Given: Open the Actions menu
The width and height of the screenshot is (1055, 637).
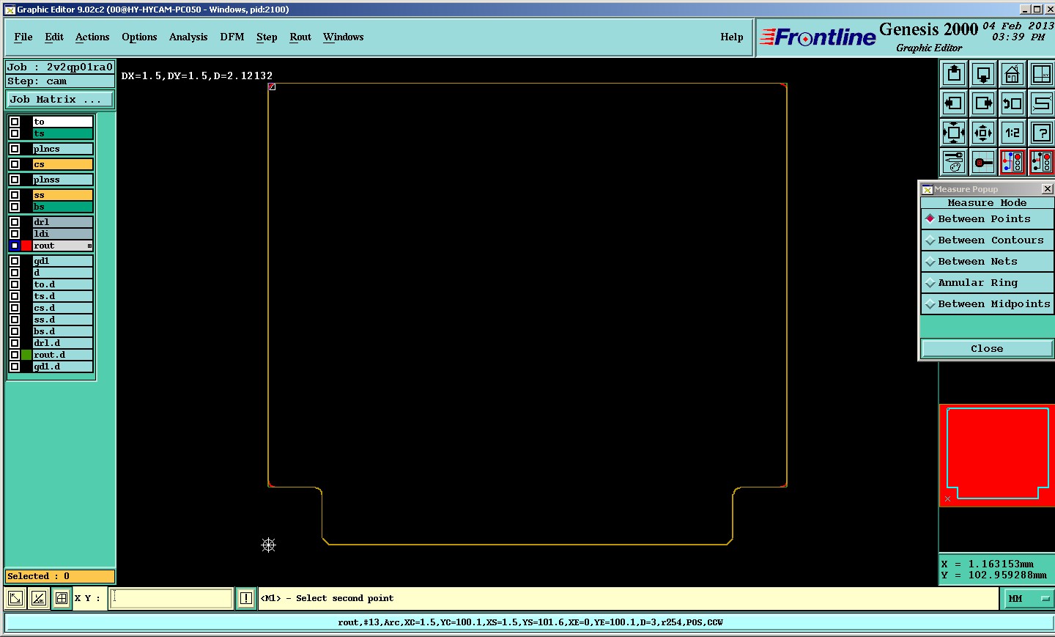Looking at the screenshot, I should [92, 37].
